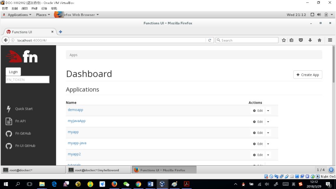Switch to root@docker:~/myhelloword terminal
This screenshot has width=336, height=189.
point(99,170)
